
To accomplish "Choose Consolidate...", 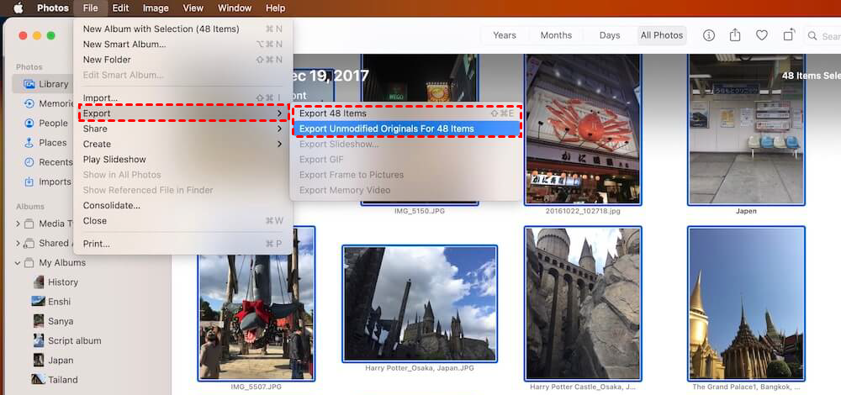I will (x=182, y=205).
